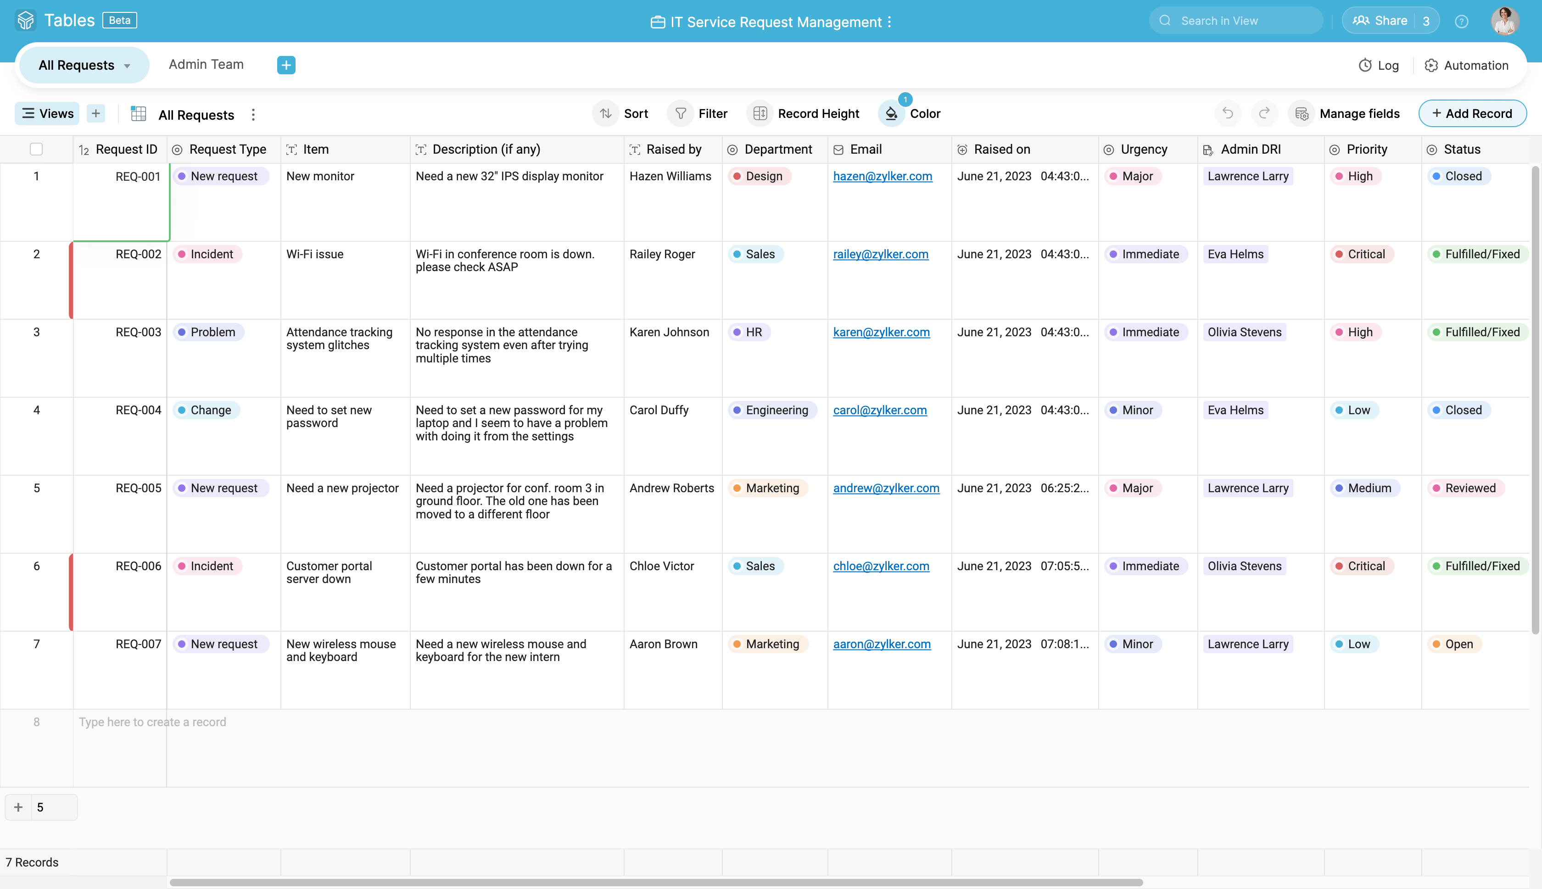The height and width of the screenshot is (889, 1542).
Task: Toggle the Views sidebar panel
Action: click(x=48, y=114)
